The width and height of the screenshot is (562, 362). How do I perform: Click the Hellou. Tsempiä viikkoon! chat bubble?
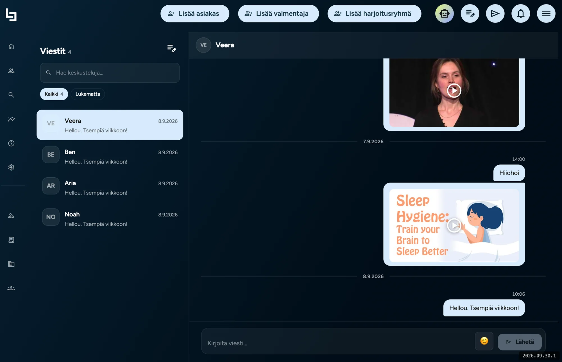coord(484,308)
